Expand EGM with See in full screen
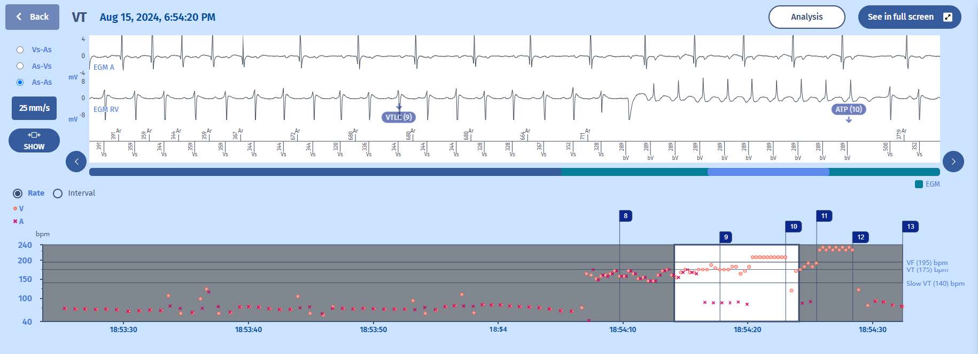This screenshot has width=978, height=354. pos(909,17)
